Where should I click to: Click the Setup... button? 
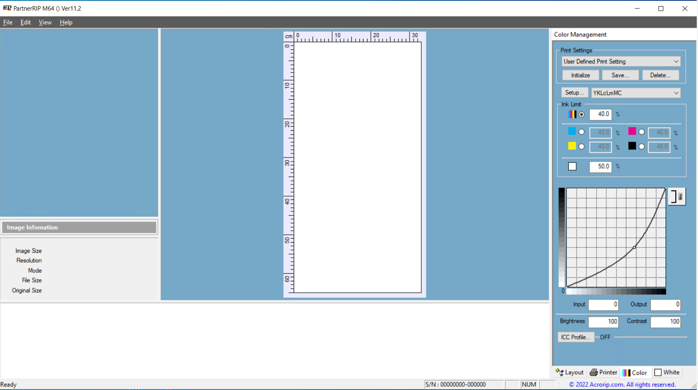point(575,92)
